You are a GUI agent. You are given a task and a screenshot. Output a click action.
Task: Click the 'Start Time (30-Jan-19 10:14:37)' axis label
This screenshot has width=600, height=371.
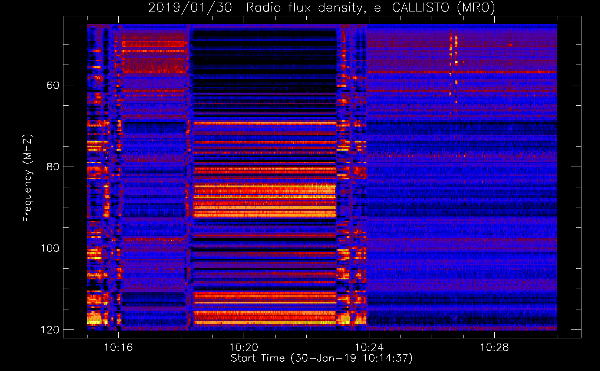point(322,358)
